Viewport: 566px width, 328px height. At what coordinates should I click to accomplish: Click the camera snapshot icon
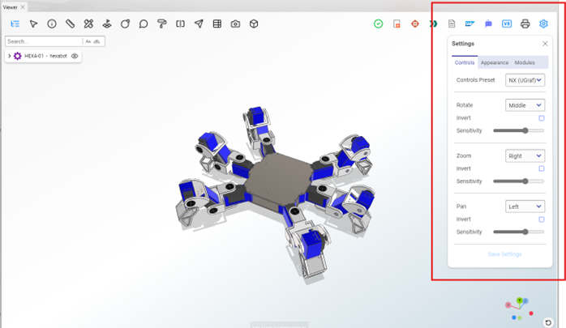click(x=235, y=24)
